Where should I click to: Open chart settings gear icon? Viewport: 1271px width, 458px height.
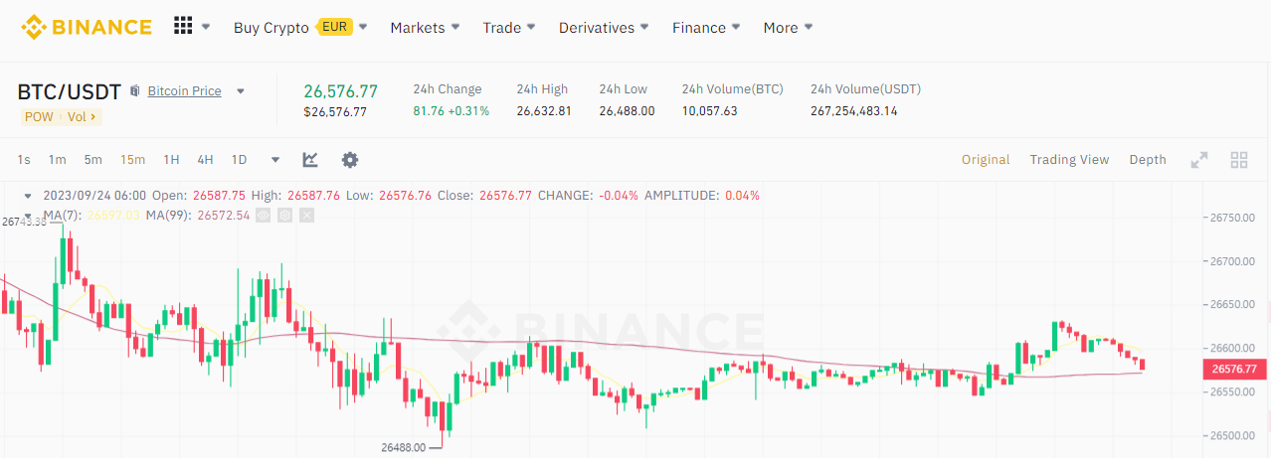350,160
